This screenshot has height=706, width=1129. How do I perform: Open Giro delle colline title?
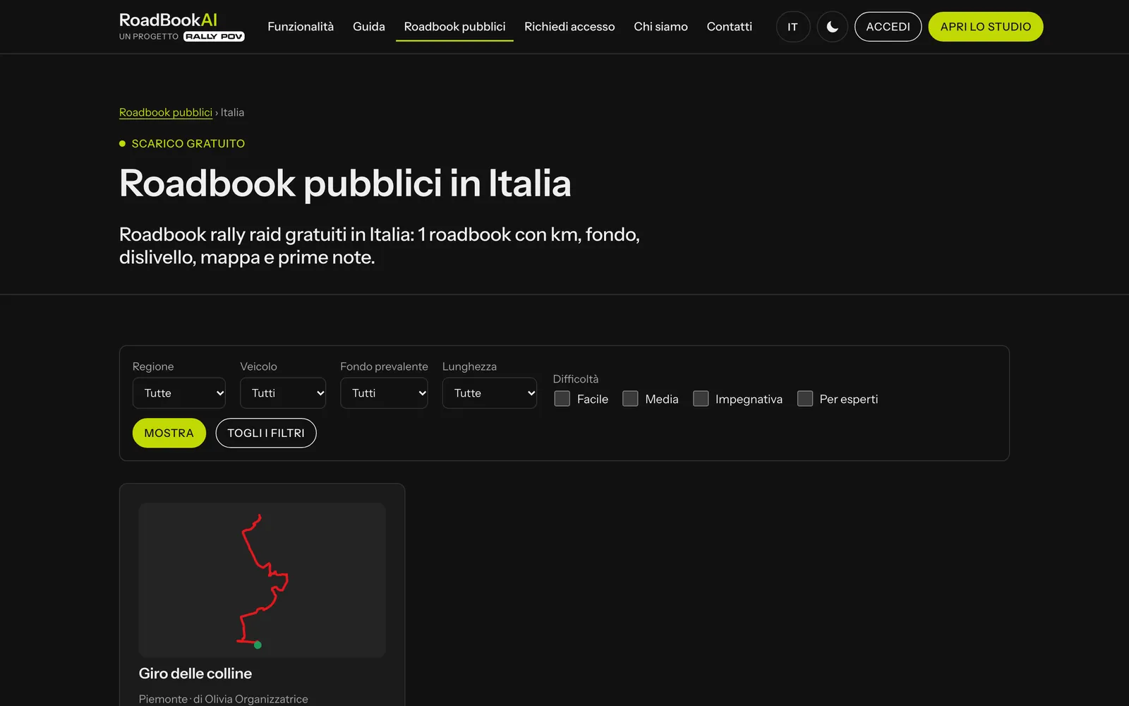point(195,674)
